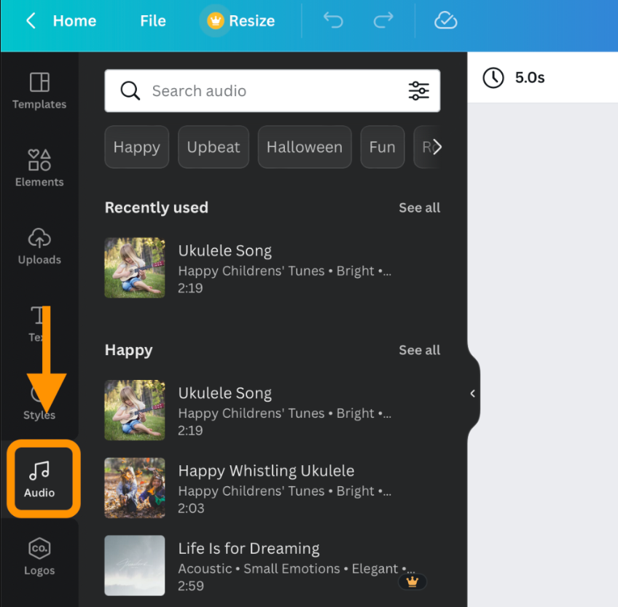Screen dimensions: 618x607
Task: Select the Audio sidebar icon
Action: click(39, 478)
